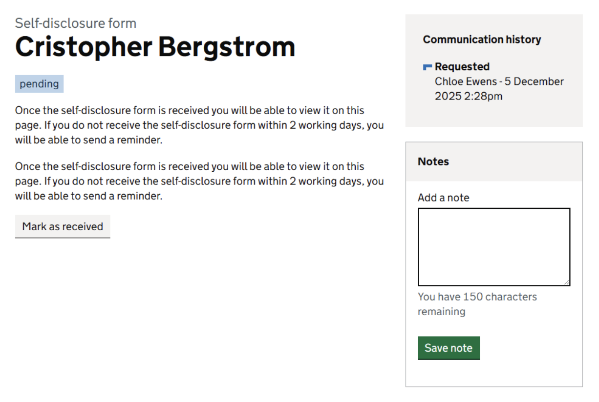Screen dimensions: 599x402
Task: Click the Communication history heading
Action: (482, 40)
